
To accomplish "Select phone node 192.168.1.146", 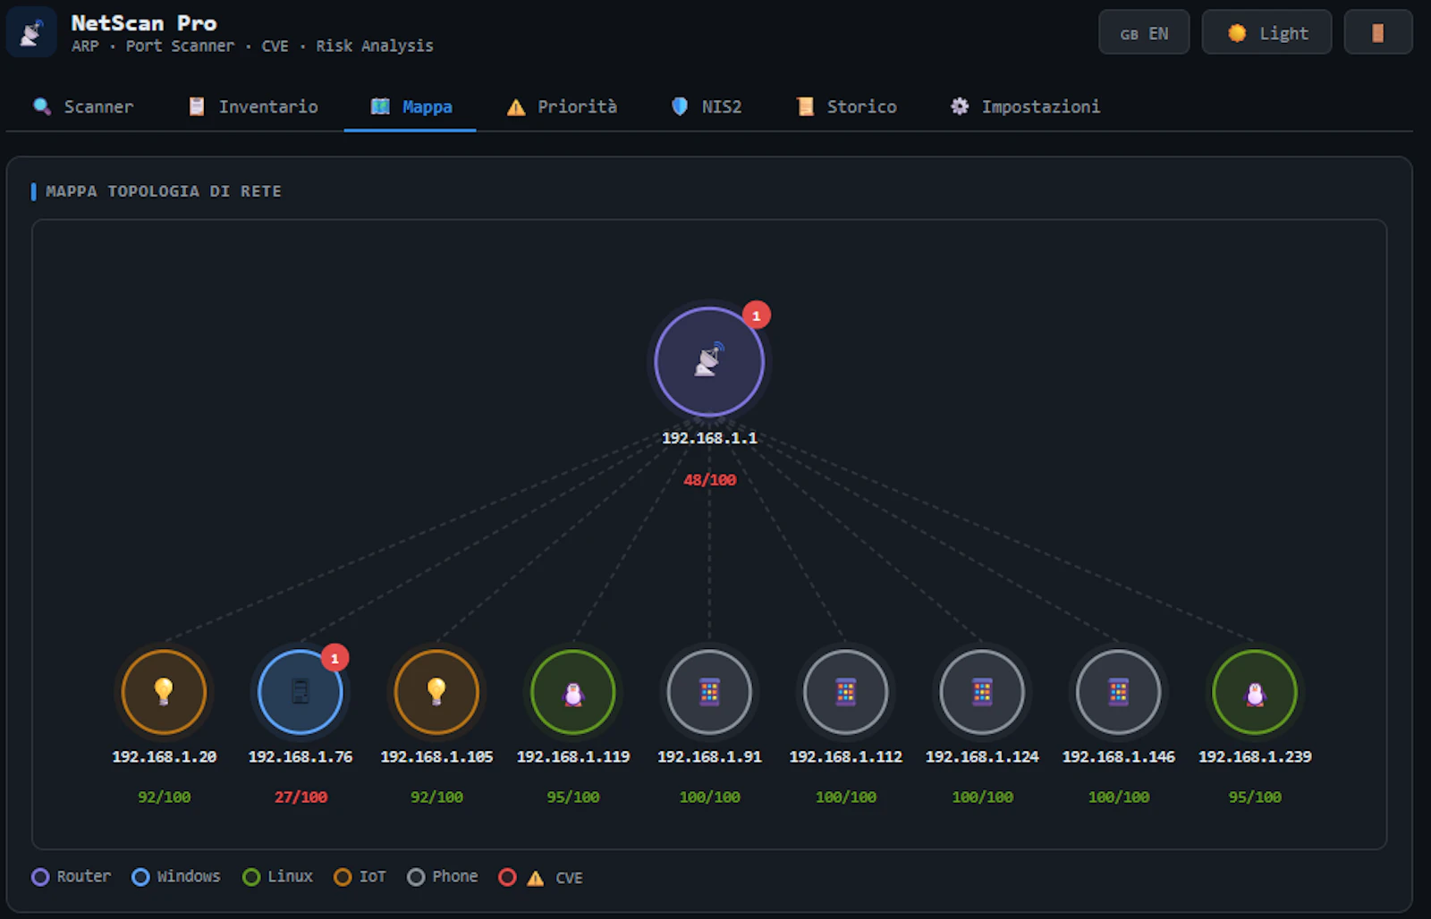I will (x=1119, y=692).
